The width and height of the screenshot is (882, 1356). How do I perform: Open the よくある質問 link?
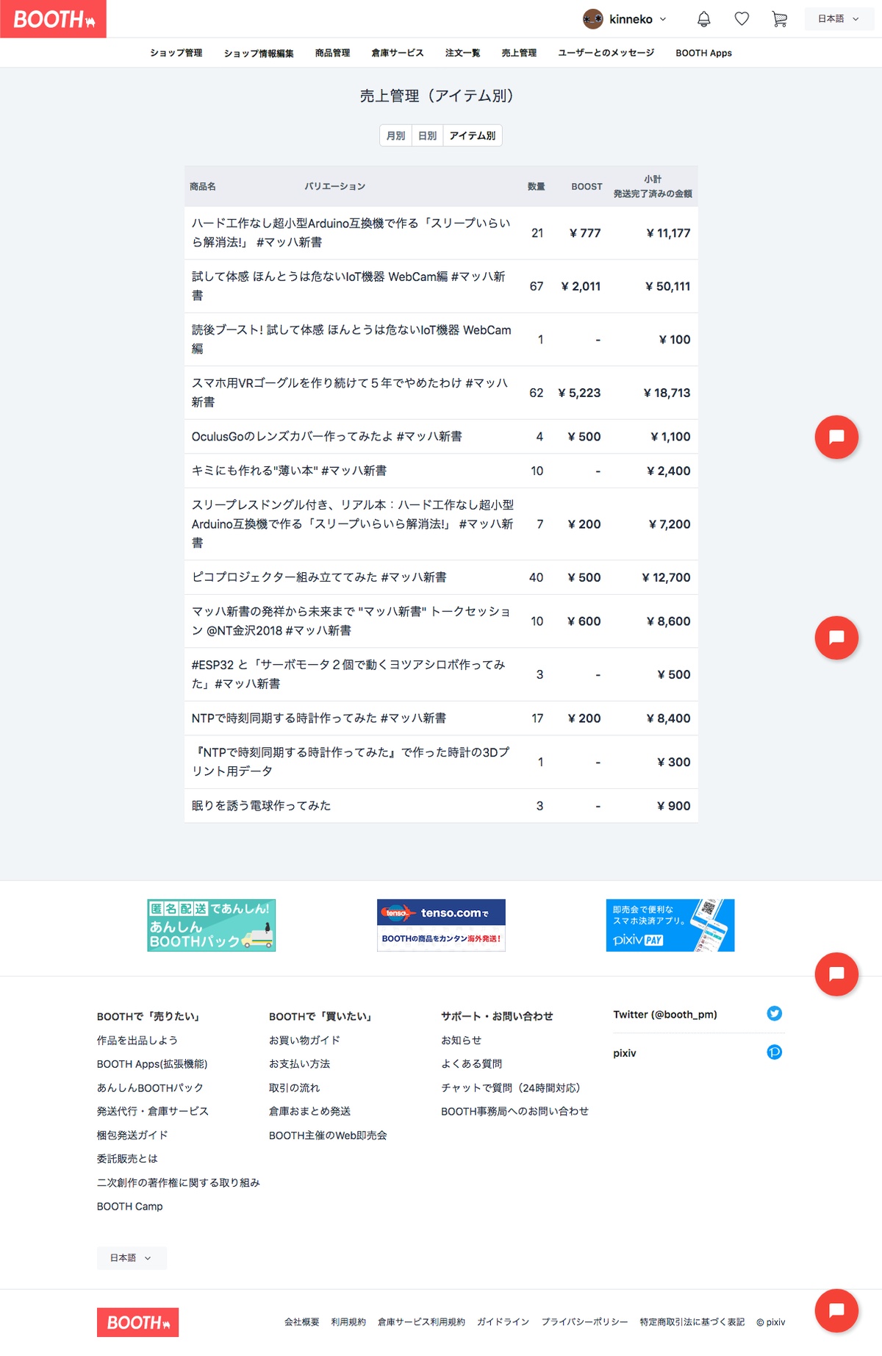[x=471, y=1064]
